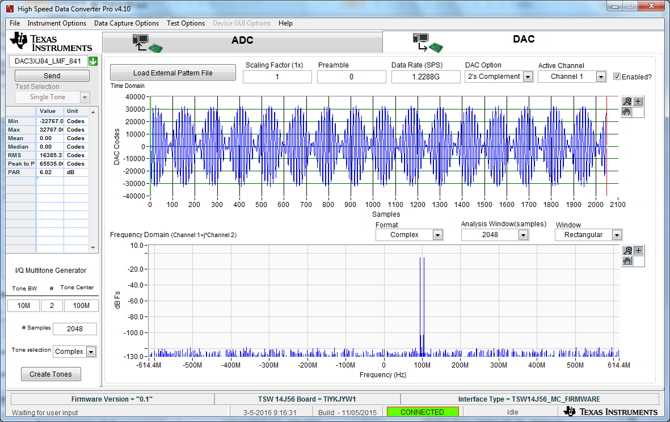The height and width of the screenshot is (422, 670).
Task: Click the DAC tab computer-board icon
Action: [428, 43]
